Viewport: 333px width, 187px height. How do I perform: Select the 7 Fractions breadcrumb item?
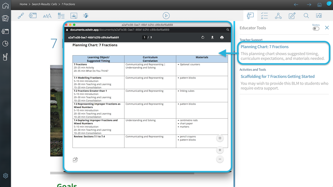click(68, 4)
